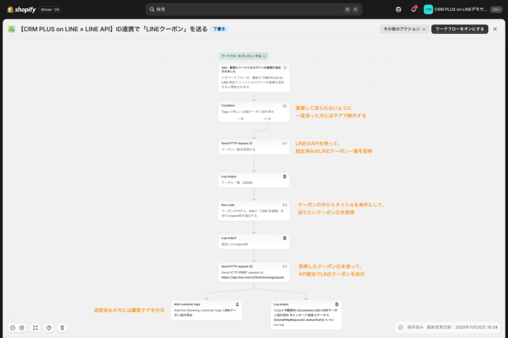The image size is (508, 338).
Task: Click the 真 branch of Condition
Action: 240,119
